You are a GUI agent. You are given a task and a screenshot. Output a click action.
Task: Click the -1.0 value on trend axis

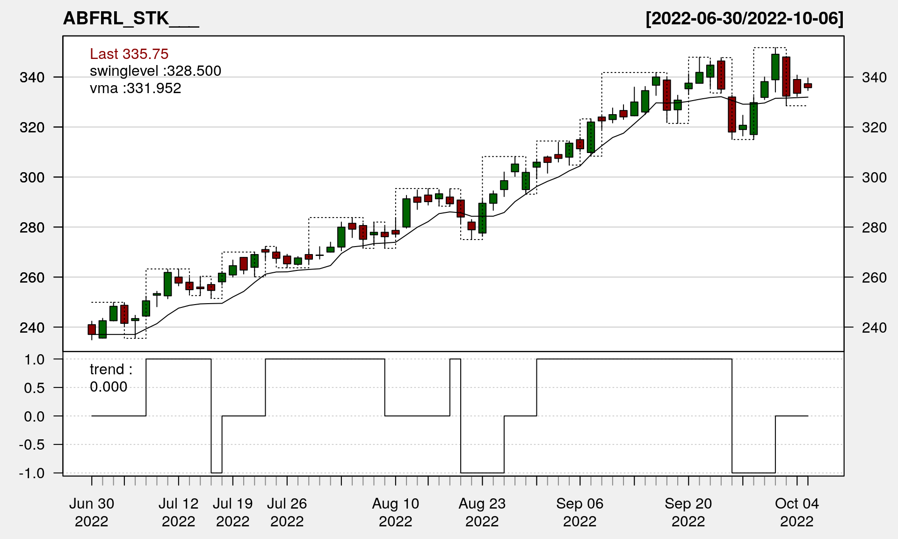pos(32,473)
